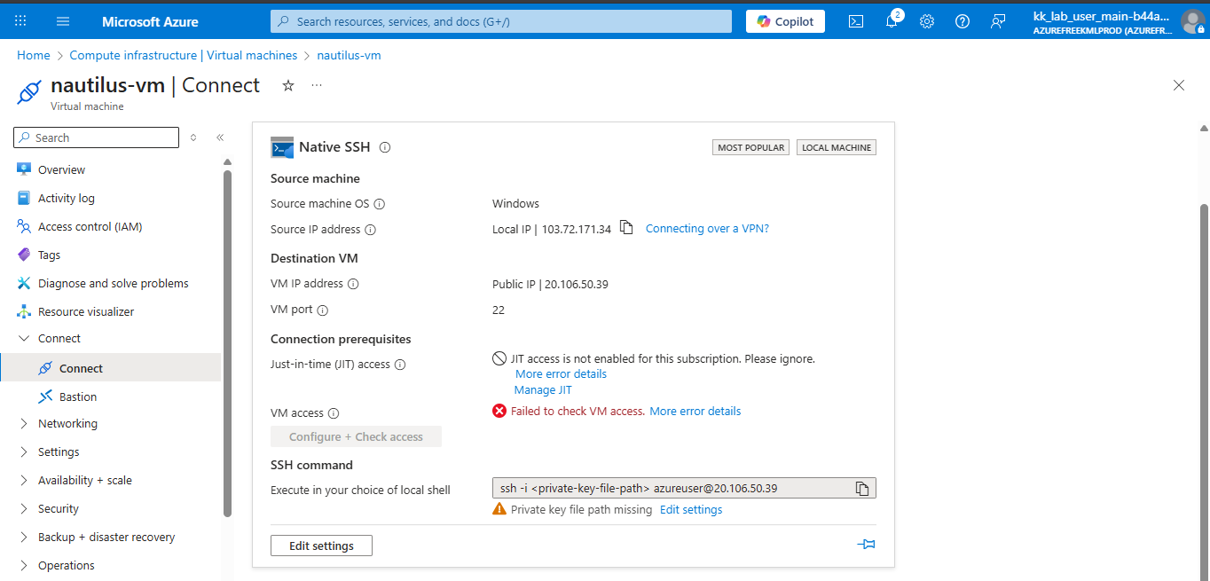Copy the source IP address
1210x581 pixels.
point(626,228)
